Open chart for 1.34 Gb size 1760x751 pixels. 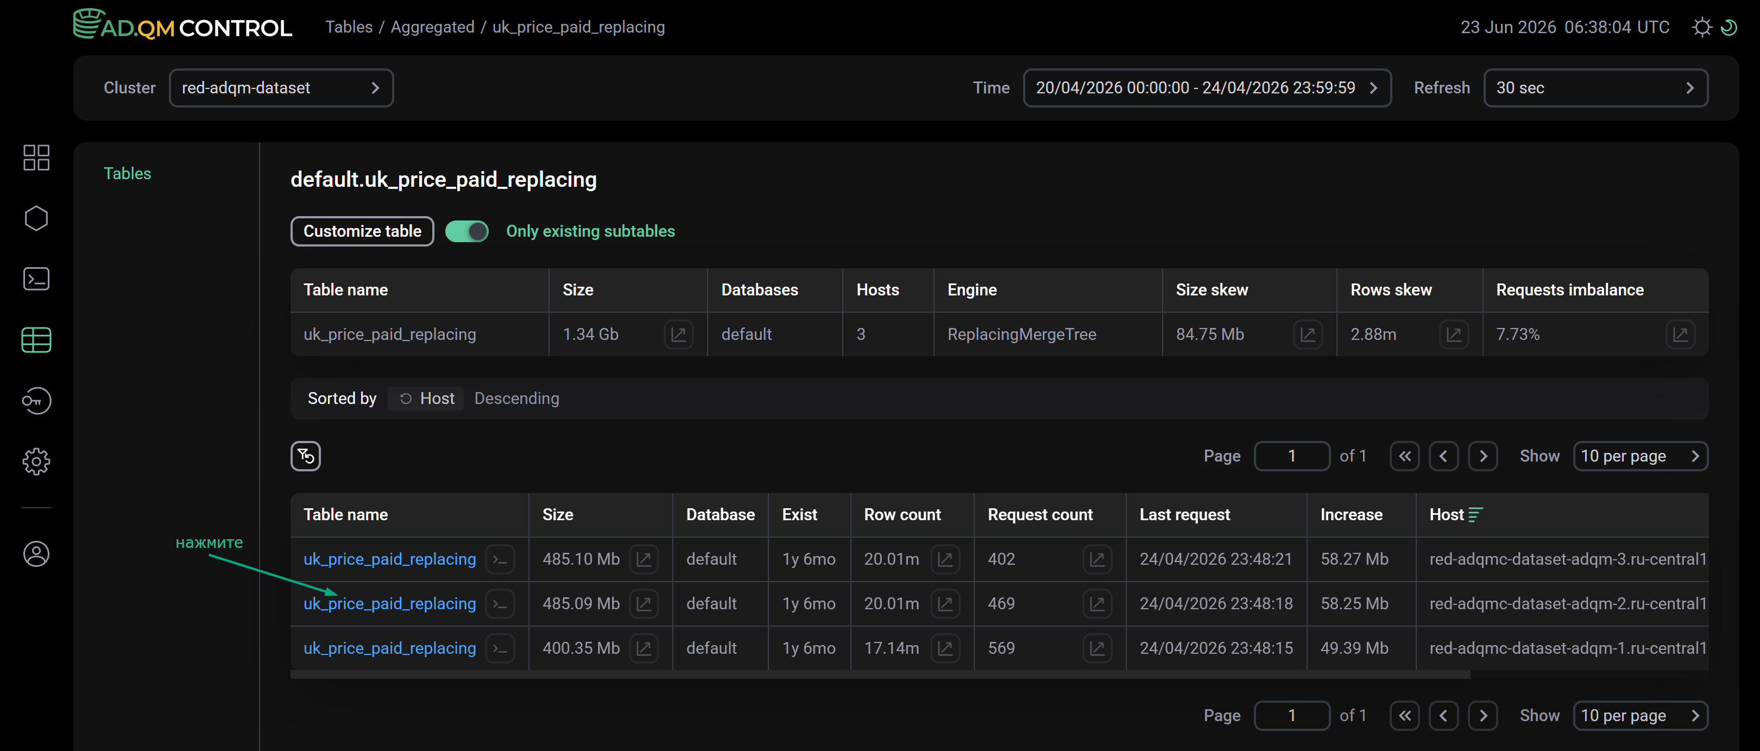click(678, 334)
